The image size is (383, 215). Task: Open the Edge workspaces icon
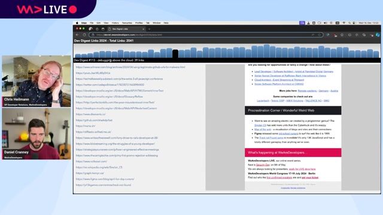[x=97, y=29]
